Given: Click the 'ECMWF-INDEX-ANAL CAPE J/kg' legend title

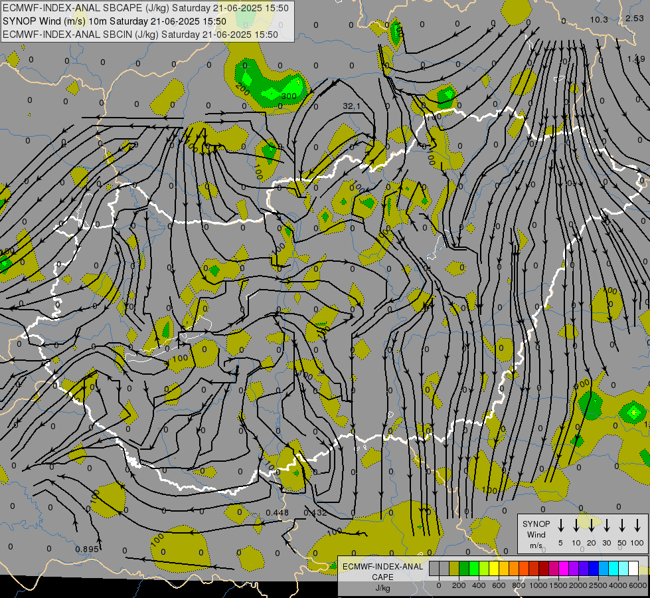Looking at the screenshot, I should [x=382, y=577].
